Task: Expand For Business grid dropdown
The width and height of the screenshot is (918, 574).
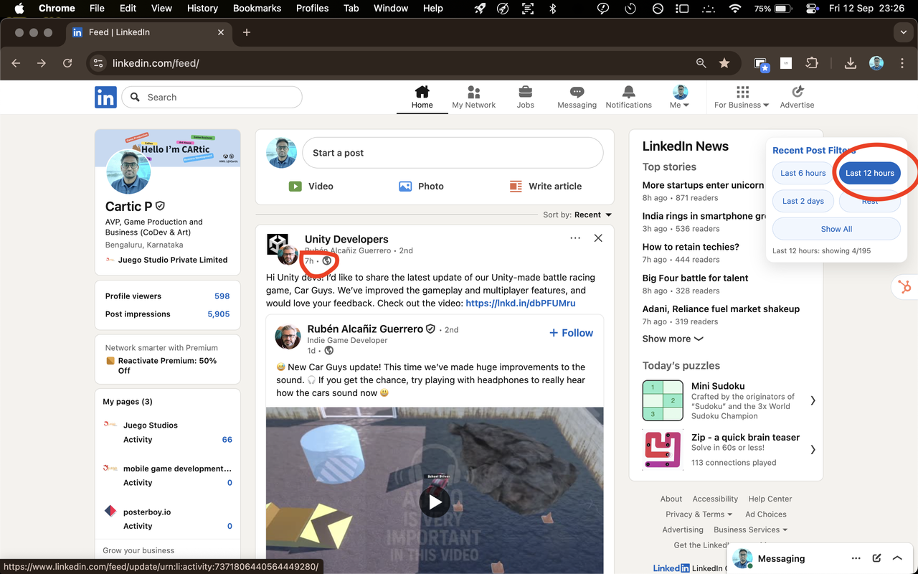Action: pos(742,97)
